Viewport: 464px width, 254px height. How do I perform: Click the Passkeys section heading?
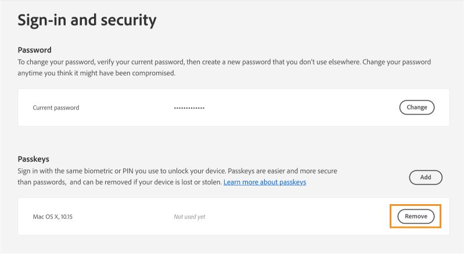(x=34, y=158)
